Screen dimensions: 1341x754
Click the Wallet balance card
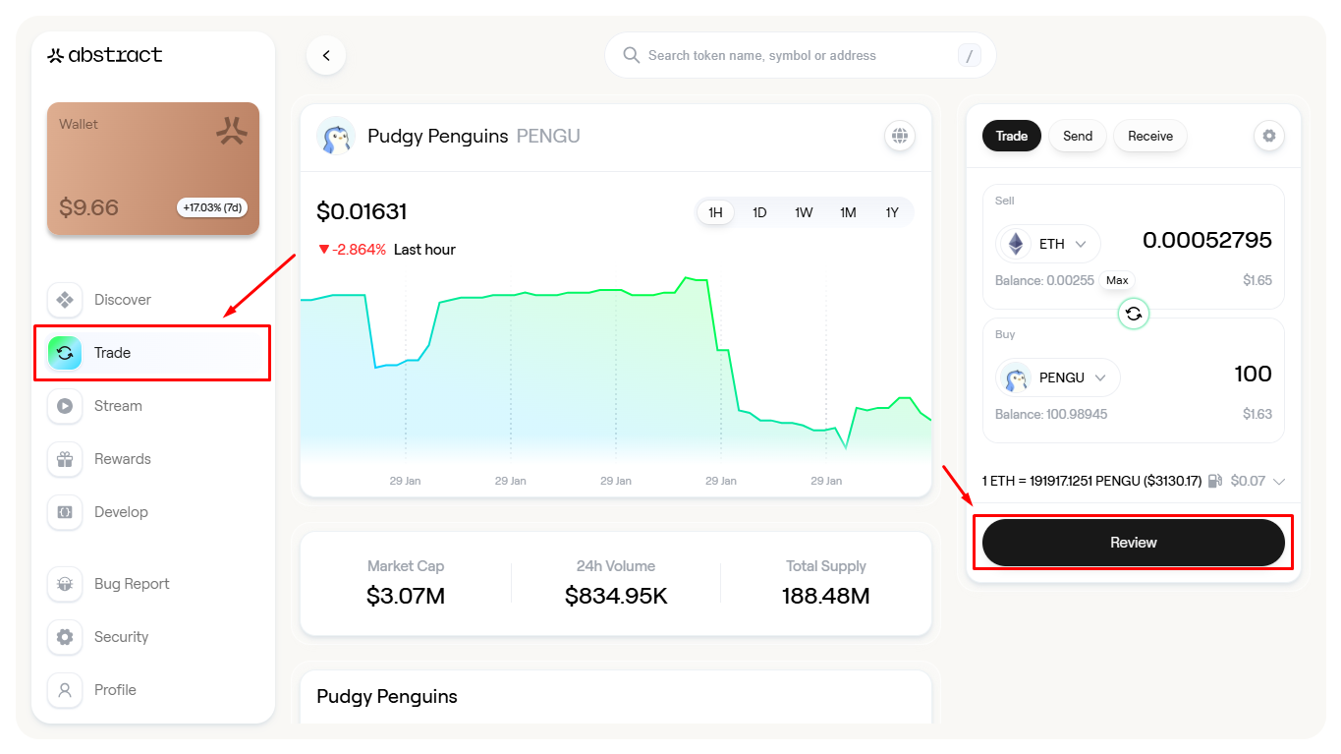(x=153, y=169)
